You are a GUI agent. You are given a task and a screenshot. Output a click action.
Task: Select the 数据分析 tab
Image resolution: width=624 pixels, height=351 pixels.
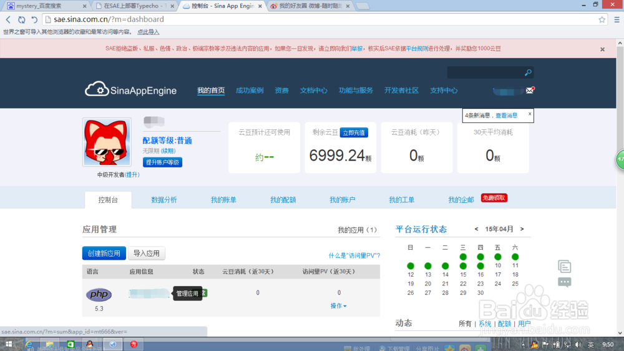164,200
